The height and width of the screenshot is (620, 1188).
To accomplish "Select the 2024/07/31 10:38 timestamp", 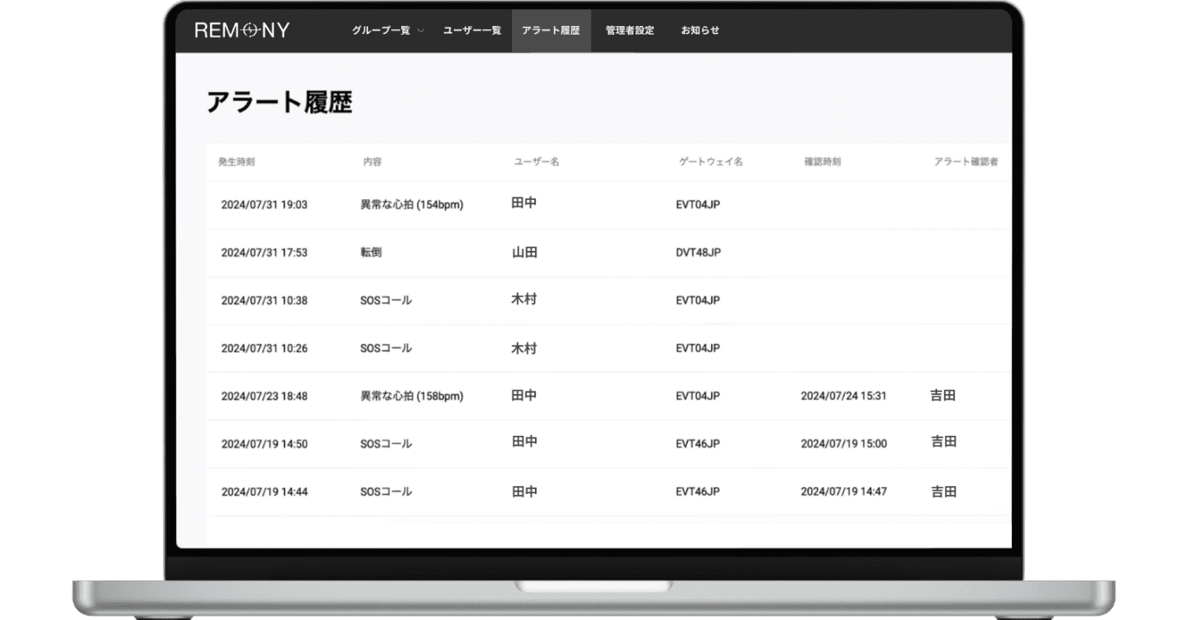I will 264,301.
